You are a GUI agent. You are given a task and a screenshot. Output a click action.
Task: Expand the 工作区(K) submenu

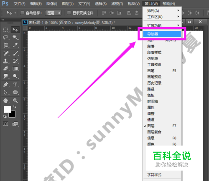click(162, 17)
